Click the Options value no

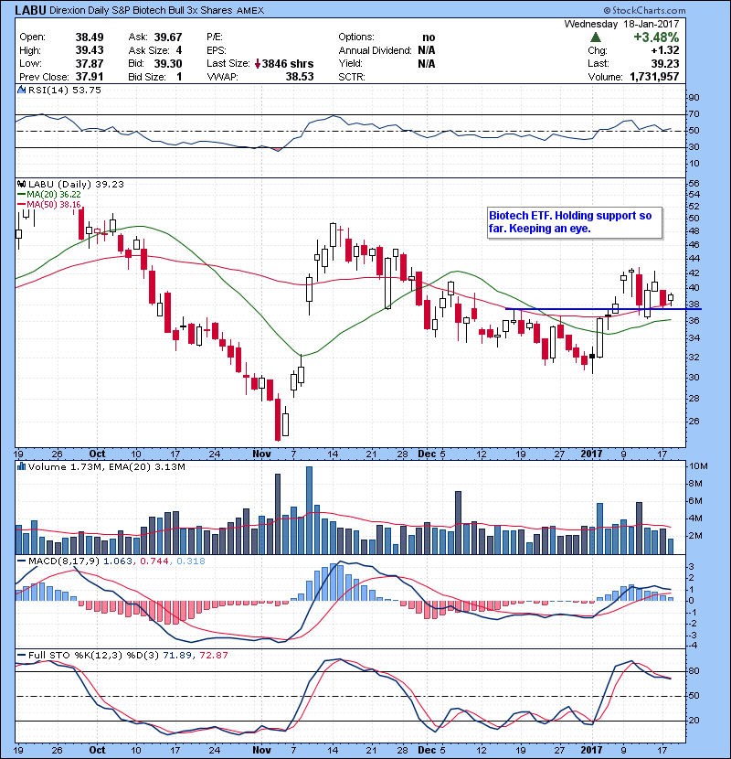coord(429,37)
